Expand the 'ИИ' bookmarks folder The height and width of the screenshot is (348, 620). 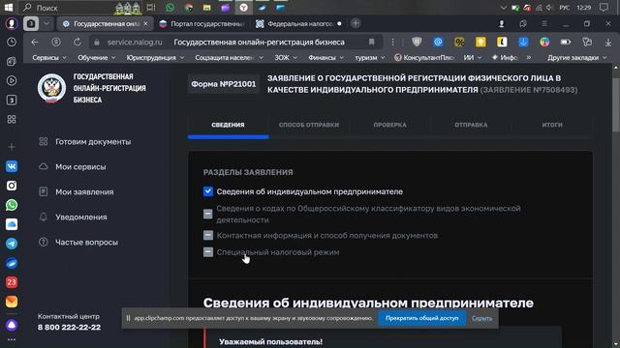point(473,58)
